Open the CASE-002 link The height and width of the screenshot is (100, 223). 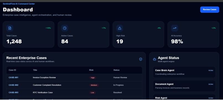(x=13, y=85)
